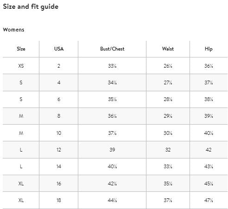The width and height of the screenshot is (228, 209).
Task: Select USA size 2 cell
Action: 59,66
